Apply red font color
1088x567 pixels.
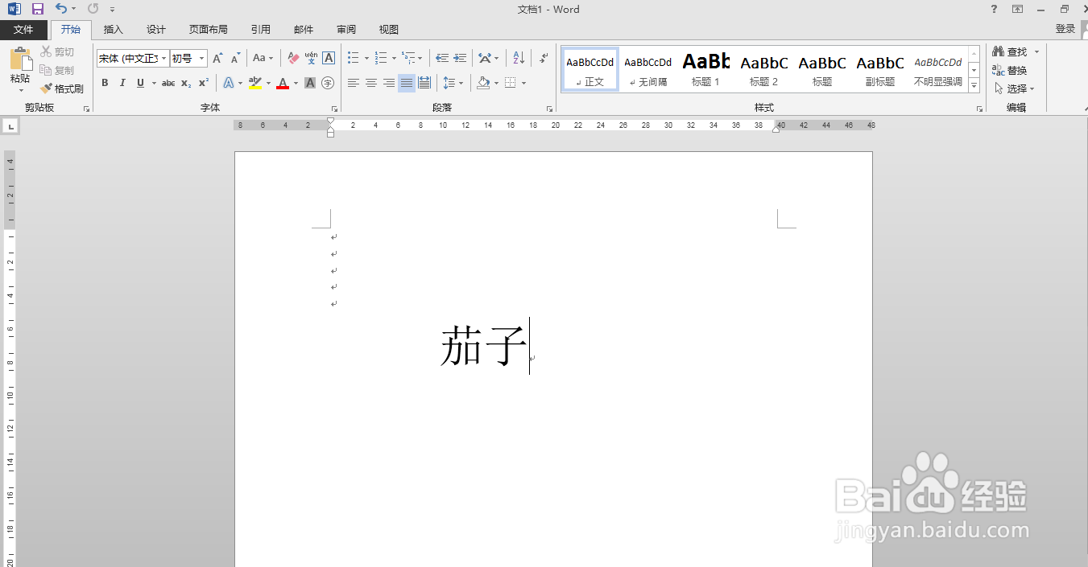(283, 83)
